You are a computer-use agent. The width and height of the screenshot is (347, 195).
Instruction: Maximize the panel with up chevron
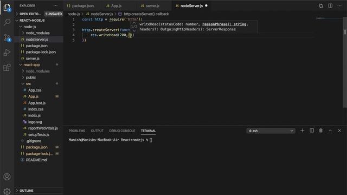(330, 131)
